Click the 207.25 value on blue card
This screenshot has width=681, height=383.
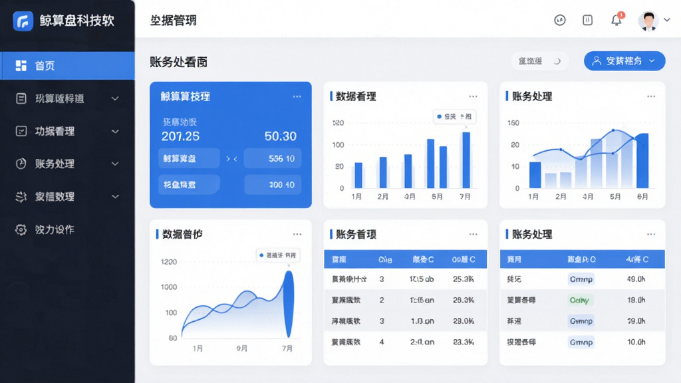(180, 136)
